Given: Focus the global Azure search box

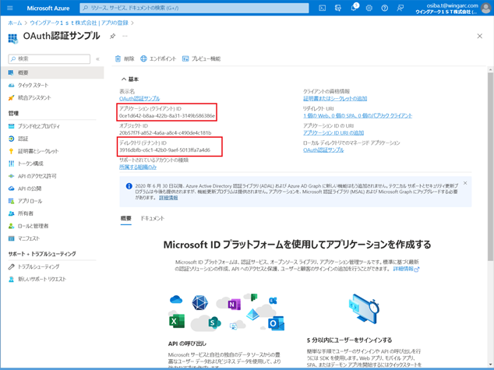Looking at the screenshot, I should click(x=194, y=9).
